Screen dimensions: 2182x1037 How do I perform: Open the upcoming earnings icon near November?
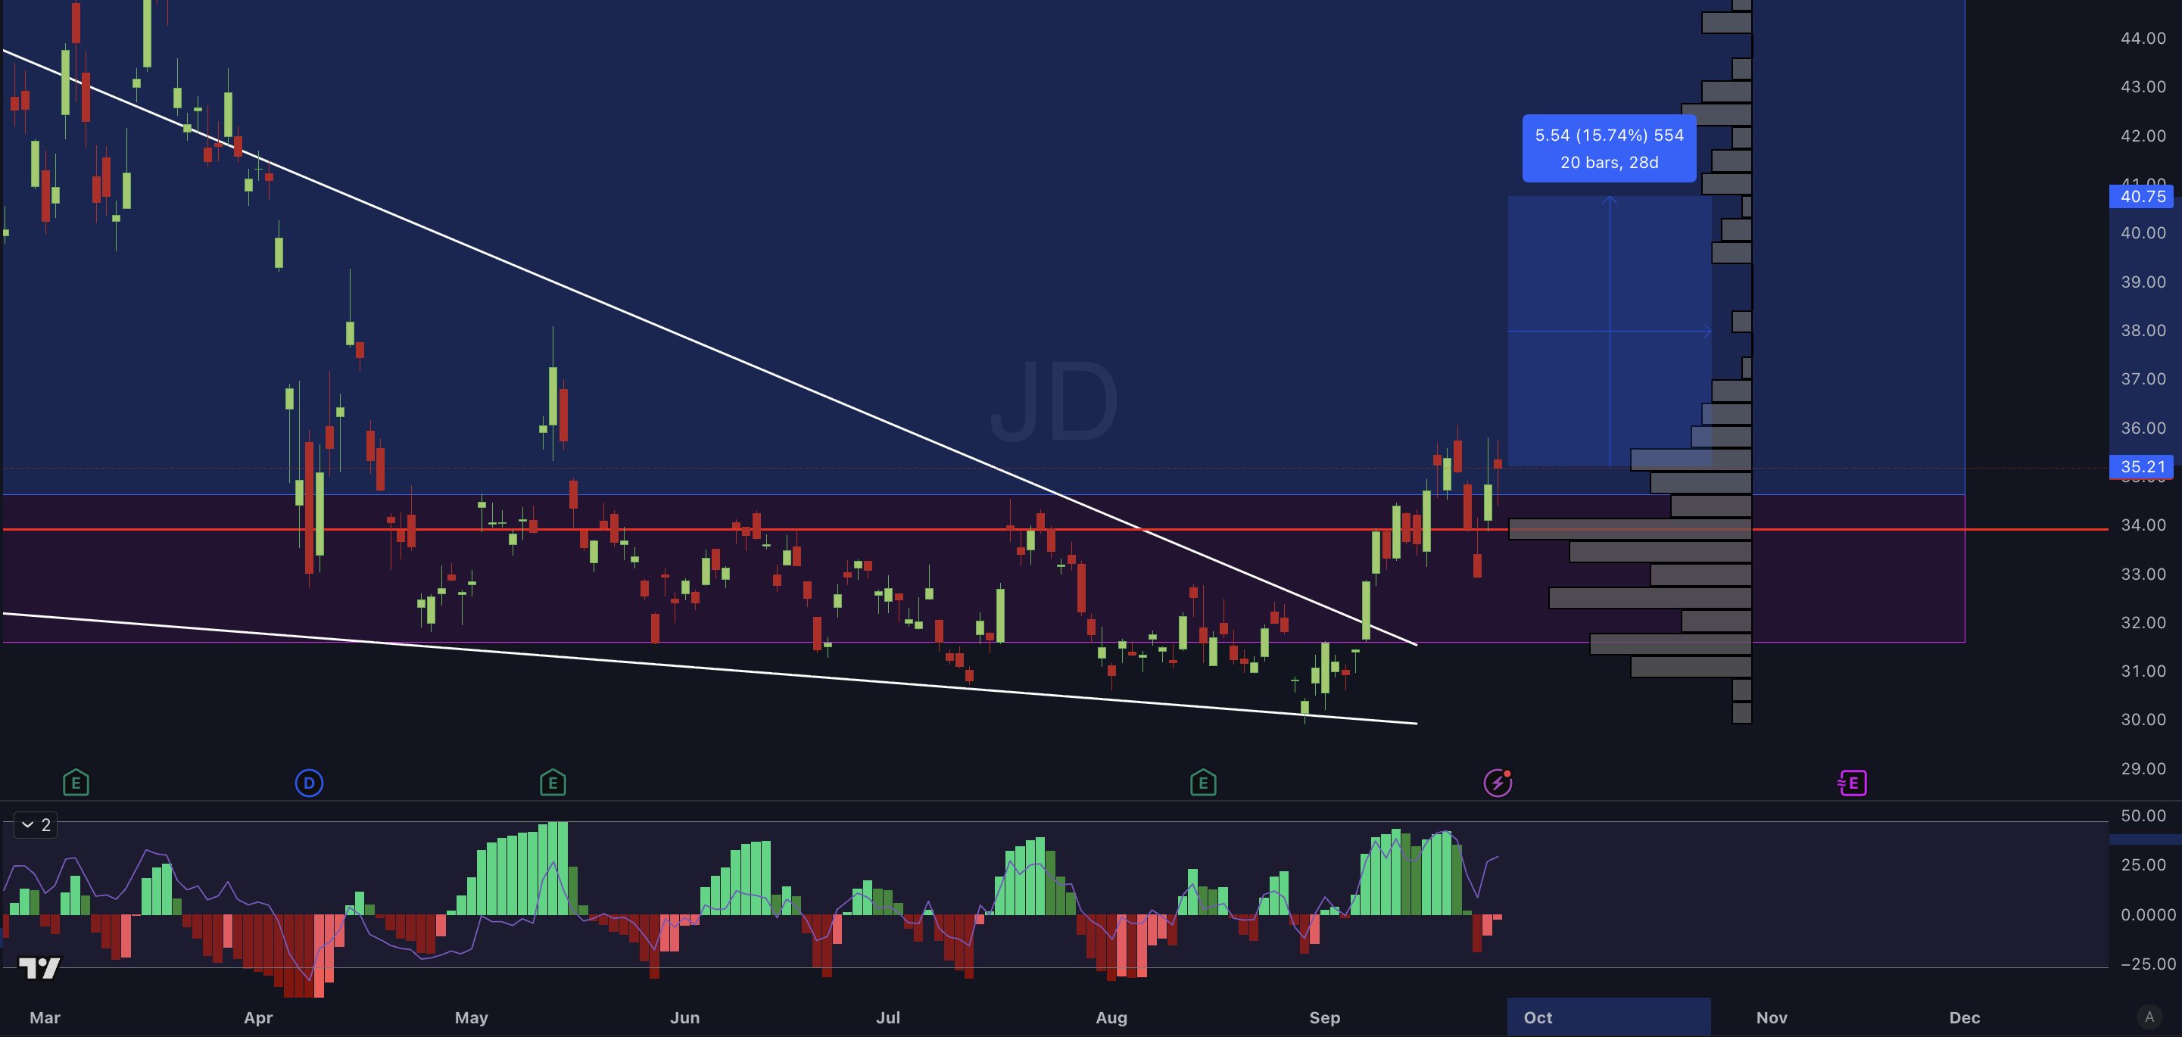[1853, 782]
